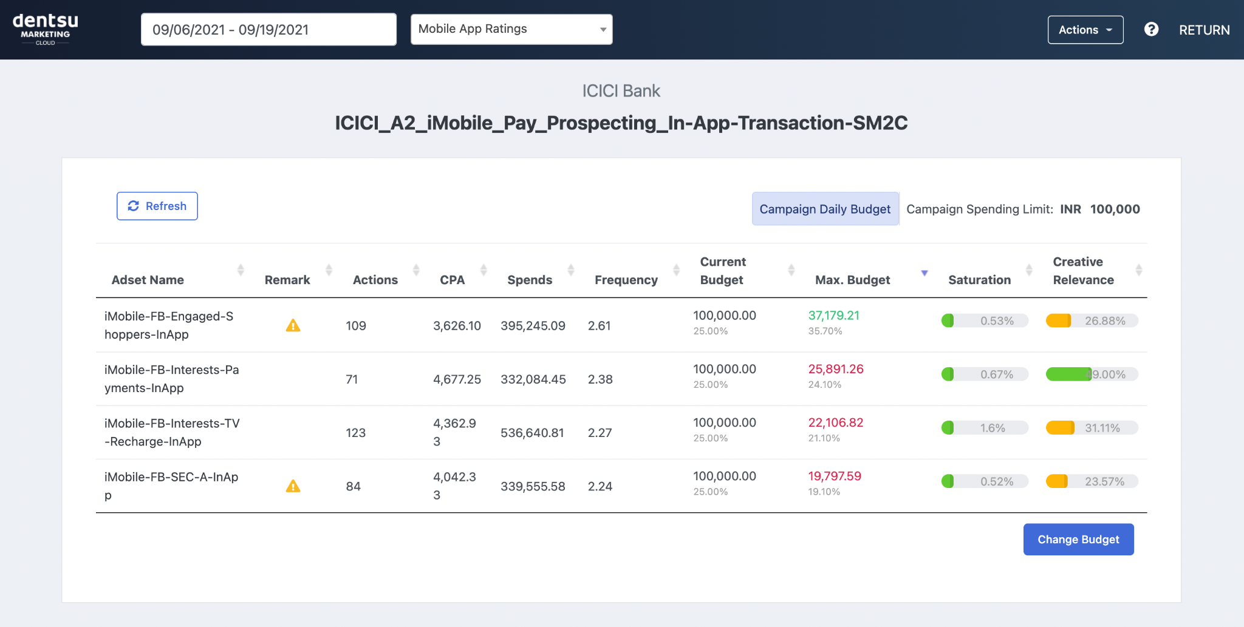Expand the Actions dropdown button

(x=1085, y=30)
